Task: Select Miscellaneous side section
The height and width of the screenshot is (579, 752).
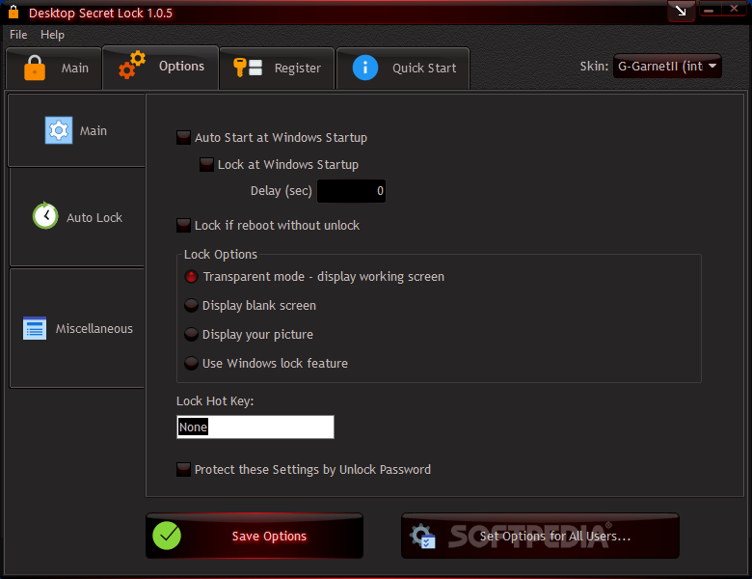Action: tap(77, 328)
